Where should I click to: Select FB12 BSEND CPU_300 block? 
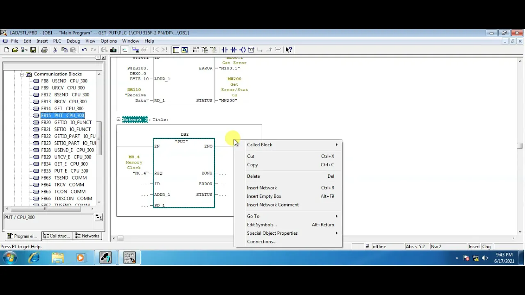65,95
